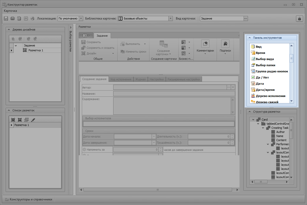
Task: Toggle the Напомнить за radio button
Action: click(84, 150)
